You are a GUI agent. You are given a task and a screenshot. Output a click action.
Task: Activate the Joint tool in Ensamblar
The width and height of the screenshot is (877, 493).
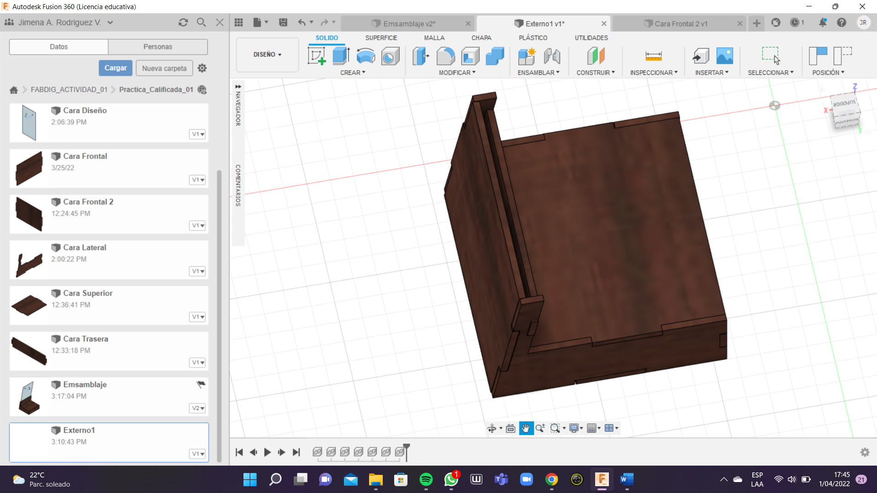[552, 56]
